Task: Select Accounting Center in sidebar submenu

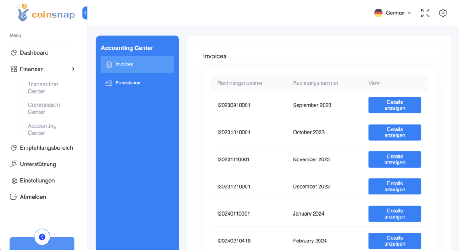Action: pos(42,129)
